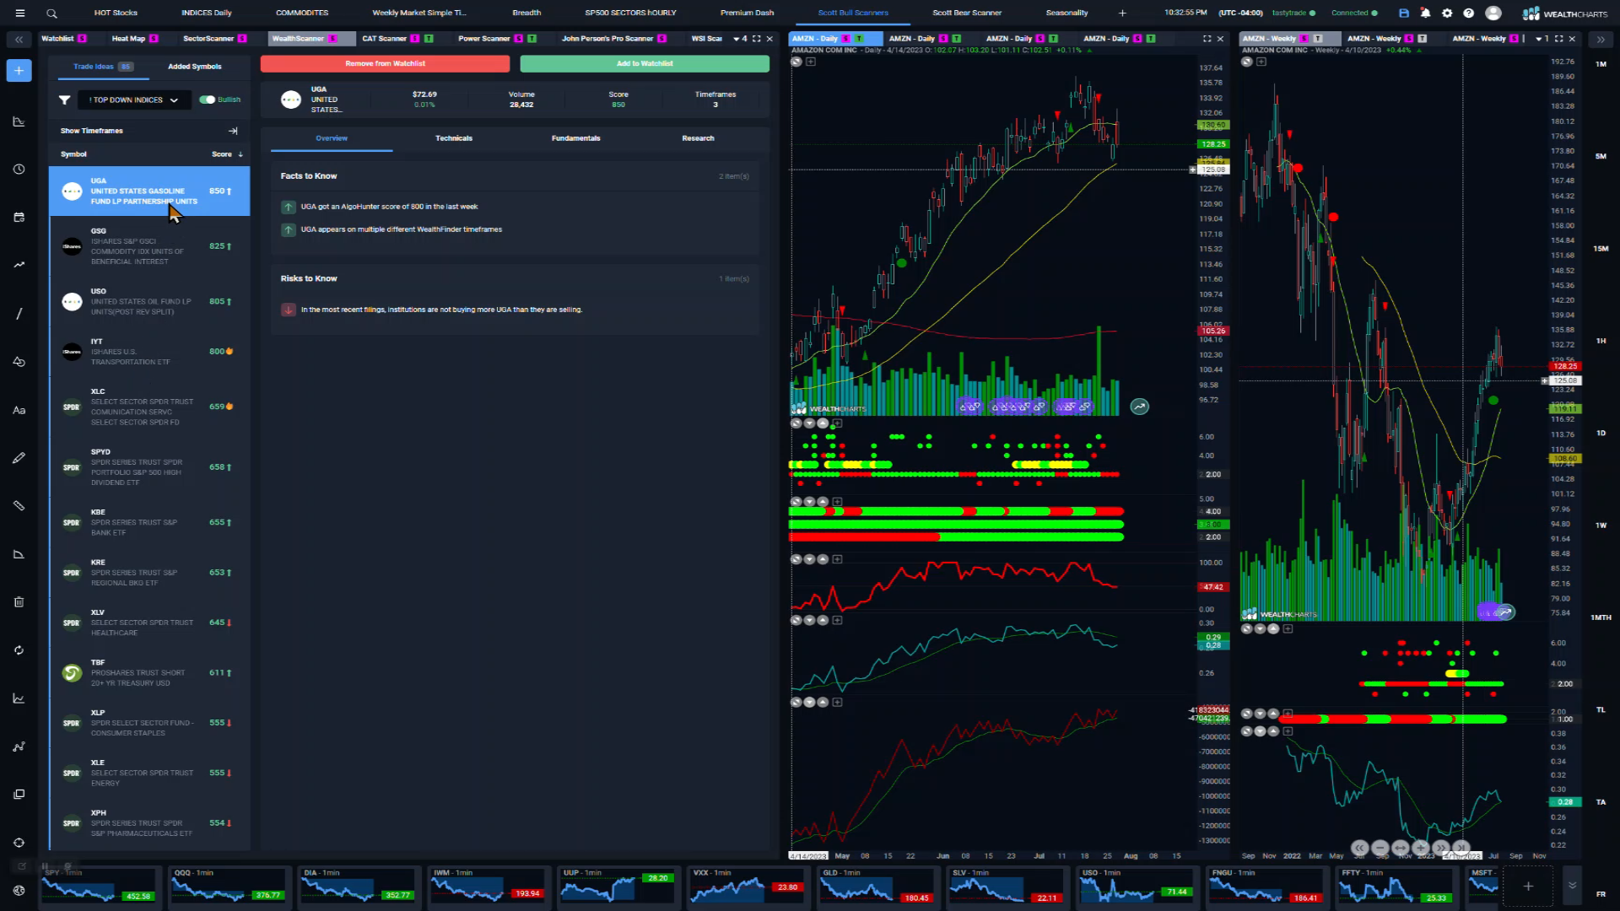The width and height of the screenshot is (1620, 911).
Task: Click the refresh icon in left sidebar
Action: click(19, 650)
